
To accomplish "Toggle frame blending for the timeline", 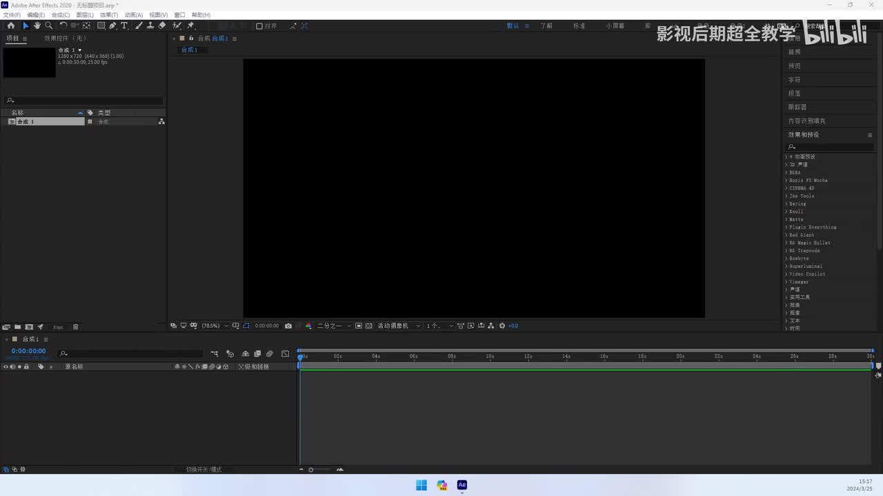I will (x=257, y=353).
